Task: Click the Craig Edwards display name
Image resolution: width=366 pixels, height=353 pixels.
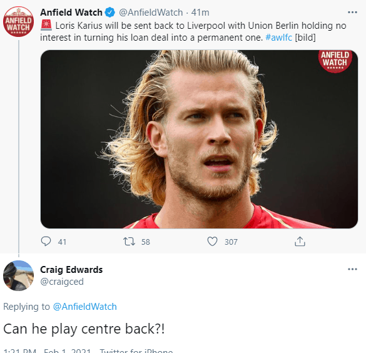Action: click(x=71, y=270)
